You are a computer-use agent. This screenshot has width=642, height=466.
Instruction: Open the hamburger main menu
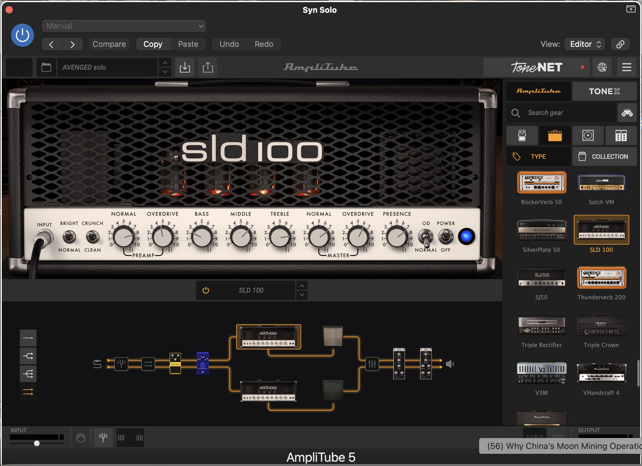pos(626,67)
